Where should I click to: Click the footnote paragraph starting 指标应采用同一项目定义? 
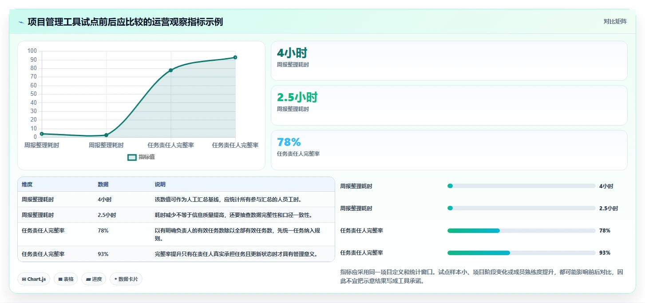pyautogui.click(x=482, y=276)
